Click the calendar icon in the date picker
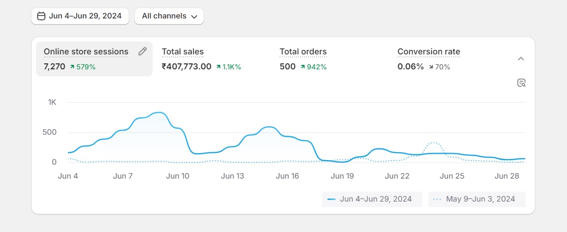The width and height of the screenshot is (567, 232). pyautogui.click(x=41, y=16)
